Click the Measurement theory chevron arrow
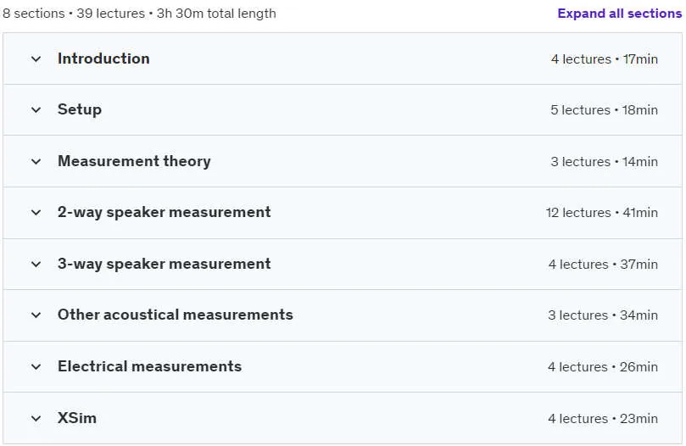 (x=36, y=161)
